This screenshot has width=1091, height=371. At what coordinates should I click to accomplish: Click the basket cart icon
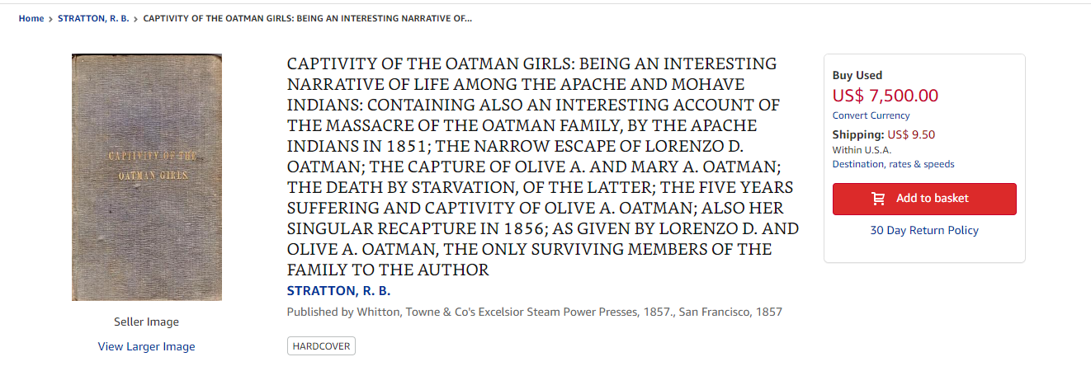pos(879,199)
